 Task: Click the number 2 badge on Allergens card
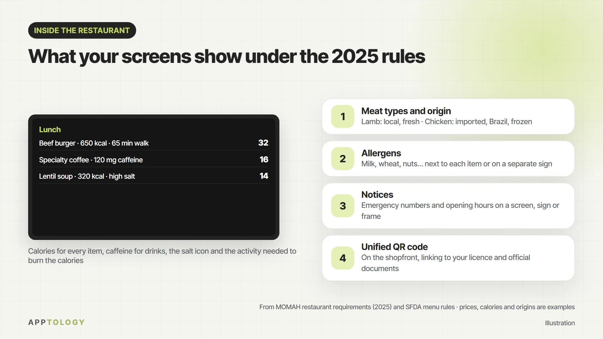pos(343,159)
